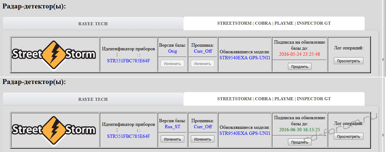Click the Радар-детектор(ы) heading above the Rus_ST panel
Screen dimensions: 386x152
pyautogui.click(x=34, y=82)
